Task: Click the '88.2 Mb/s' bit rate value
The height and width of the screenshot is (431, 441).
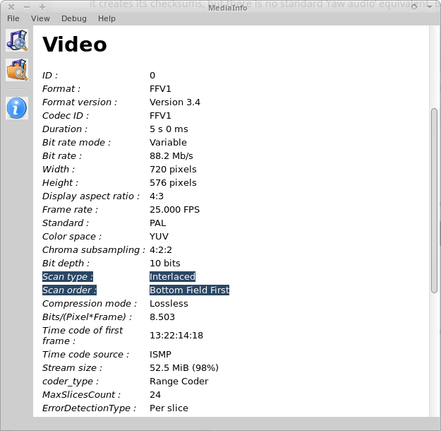Action: [171, 156]
